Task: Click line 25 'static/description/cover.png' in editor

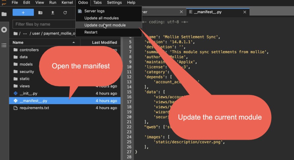Action: 189,142
